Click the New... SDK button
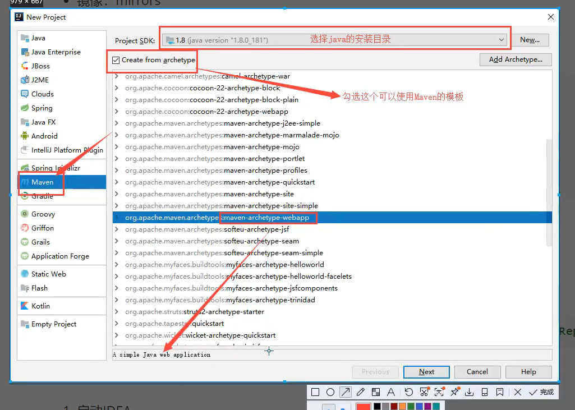575x410 pixels. click(x=530, y=40)
